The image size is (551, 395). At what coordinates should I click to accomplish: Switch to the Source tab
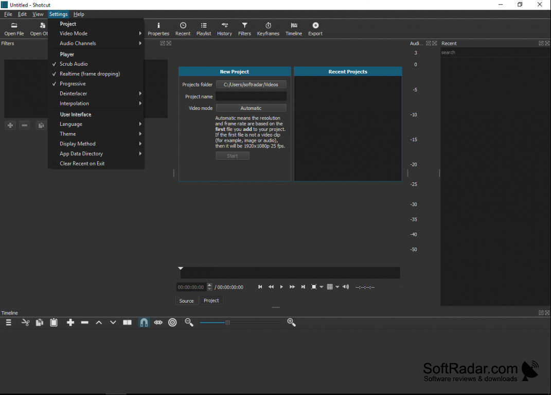[186, 300]
